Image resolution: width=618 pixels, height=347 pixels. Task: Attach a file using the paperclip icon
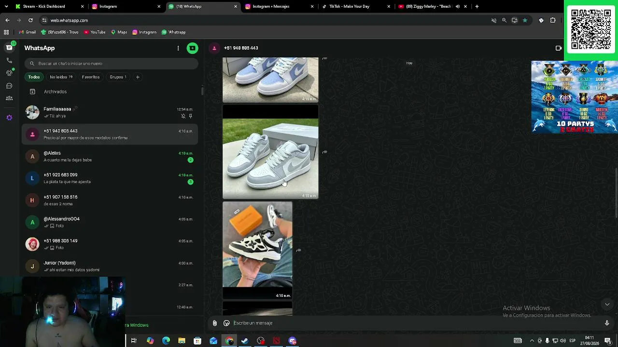pos(215,323)
